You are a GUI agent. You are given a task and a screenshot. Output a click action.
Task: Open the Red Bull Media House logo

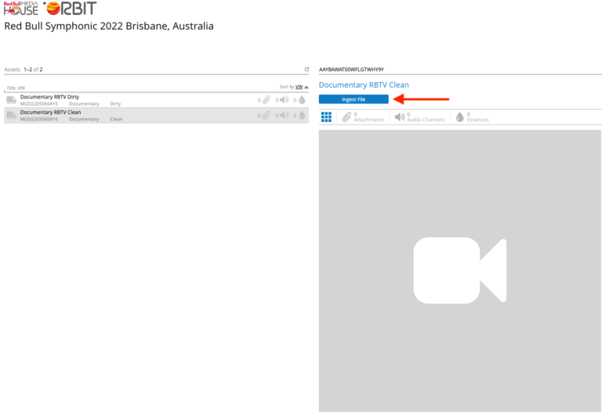click(x=21, y=9)
